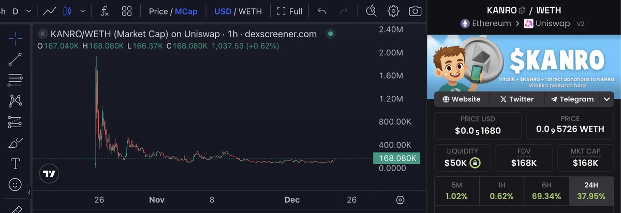The width and height of the screenshot is (621, 213).
Task: Select the brush drawing tool
Action: pyautogui.click(x=15, y=143)
